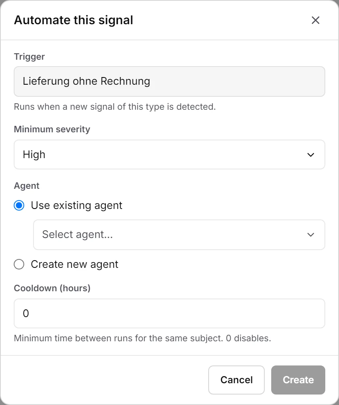
Task: Open the Minimum severity dropdown showing High
Action: coord(169,154)
